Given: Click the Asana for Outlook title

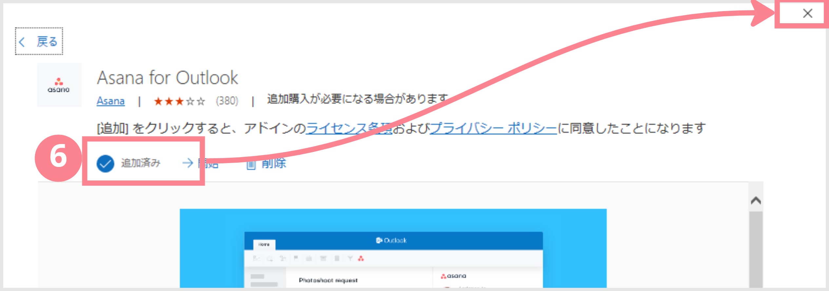Looking at the screenshot, I should click(167, 78).
